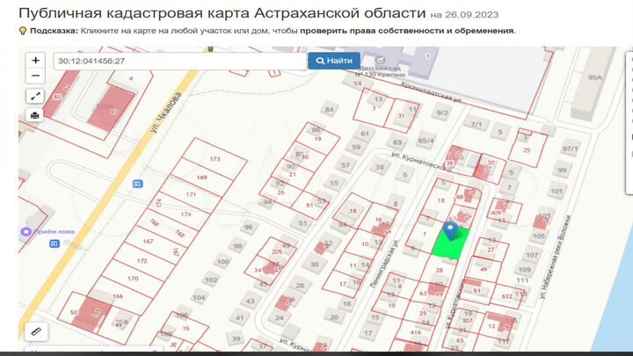
Task: Click parcel numbered 28 below green plot
Action: (x=440, y=271)
